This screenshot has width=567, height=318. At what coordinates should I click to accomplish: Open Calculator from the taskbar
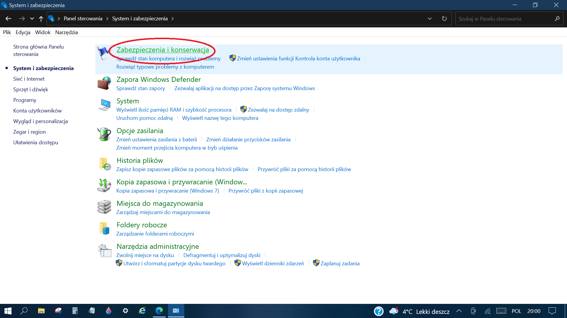(75, 311)
